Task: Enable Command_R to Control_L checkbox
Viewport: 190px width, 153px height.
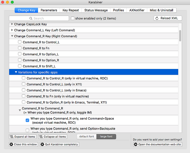Action: [x=20, y=42]
